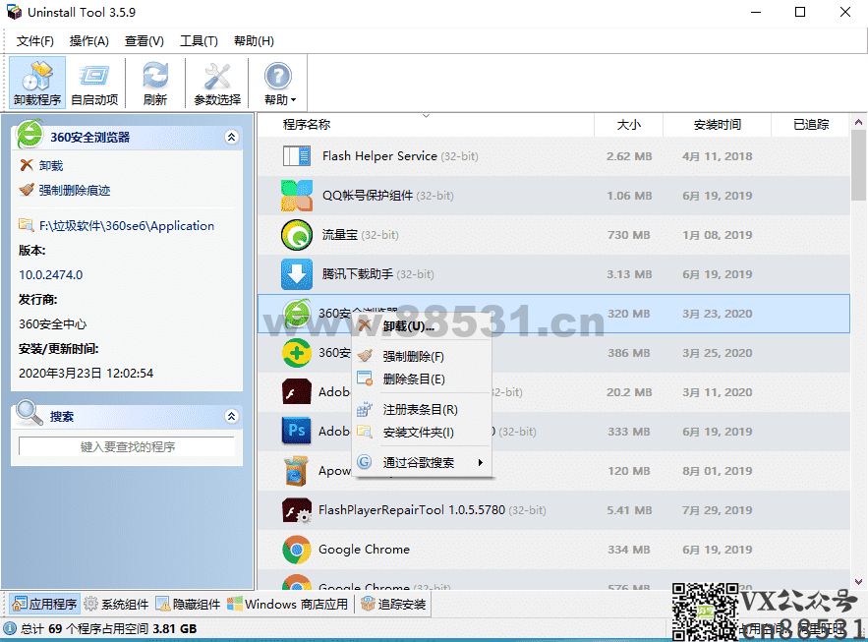Select the Flash Helper Service row text
This screenshot has height=642, width=868.
pos(400,156)
